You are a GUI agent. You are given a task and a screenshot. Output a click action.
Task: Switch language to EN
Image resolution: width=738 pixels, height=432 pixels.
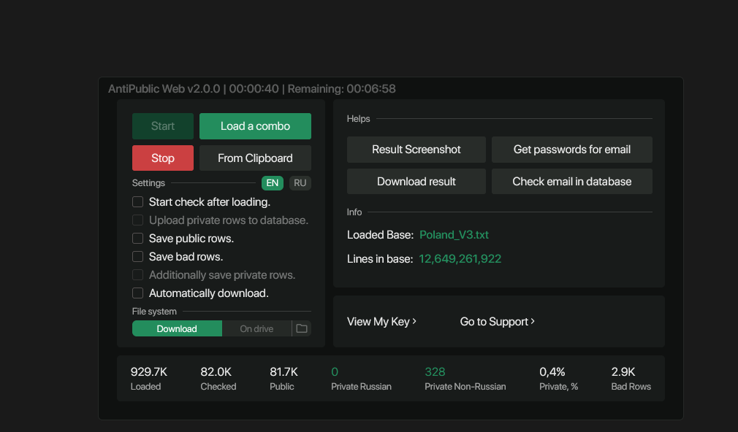click(273, 183)
